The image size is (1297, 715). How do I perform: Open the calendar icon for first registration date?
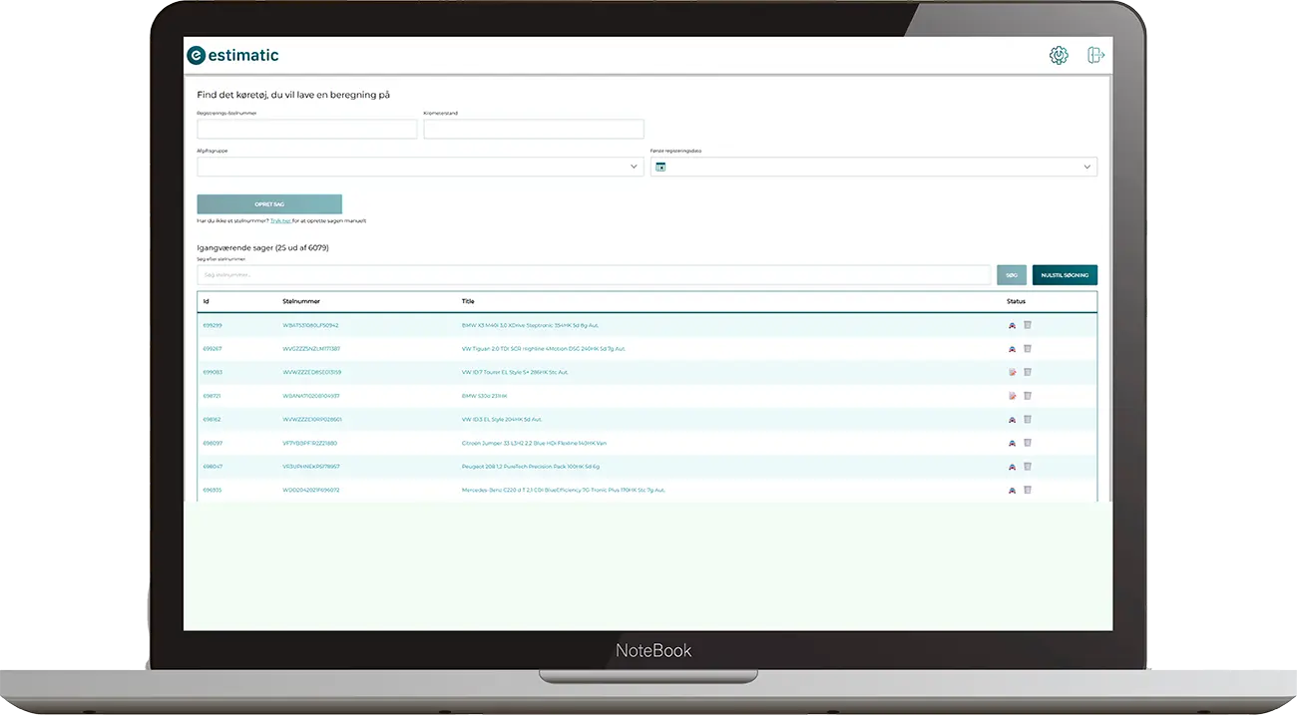pos(660,168)
